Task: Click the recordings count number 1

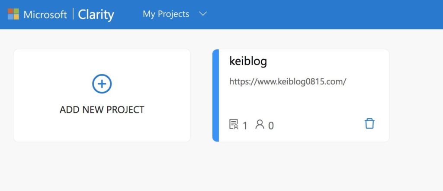Action: pyautogui.click(x=245, y=126)
